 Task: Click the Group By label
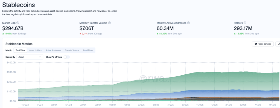click(10, 57)
